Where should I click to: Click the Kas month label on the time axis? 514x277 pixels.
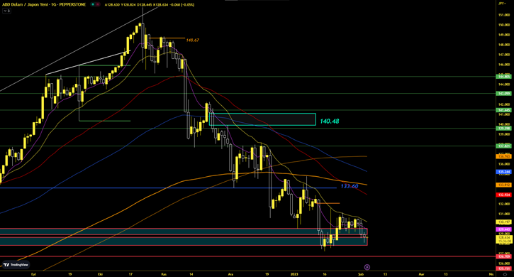coord(164,274)
